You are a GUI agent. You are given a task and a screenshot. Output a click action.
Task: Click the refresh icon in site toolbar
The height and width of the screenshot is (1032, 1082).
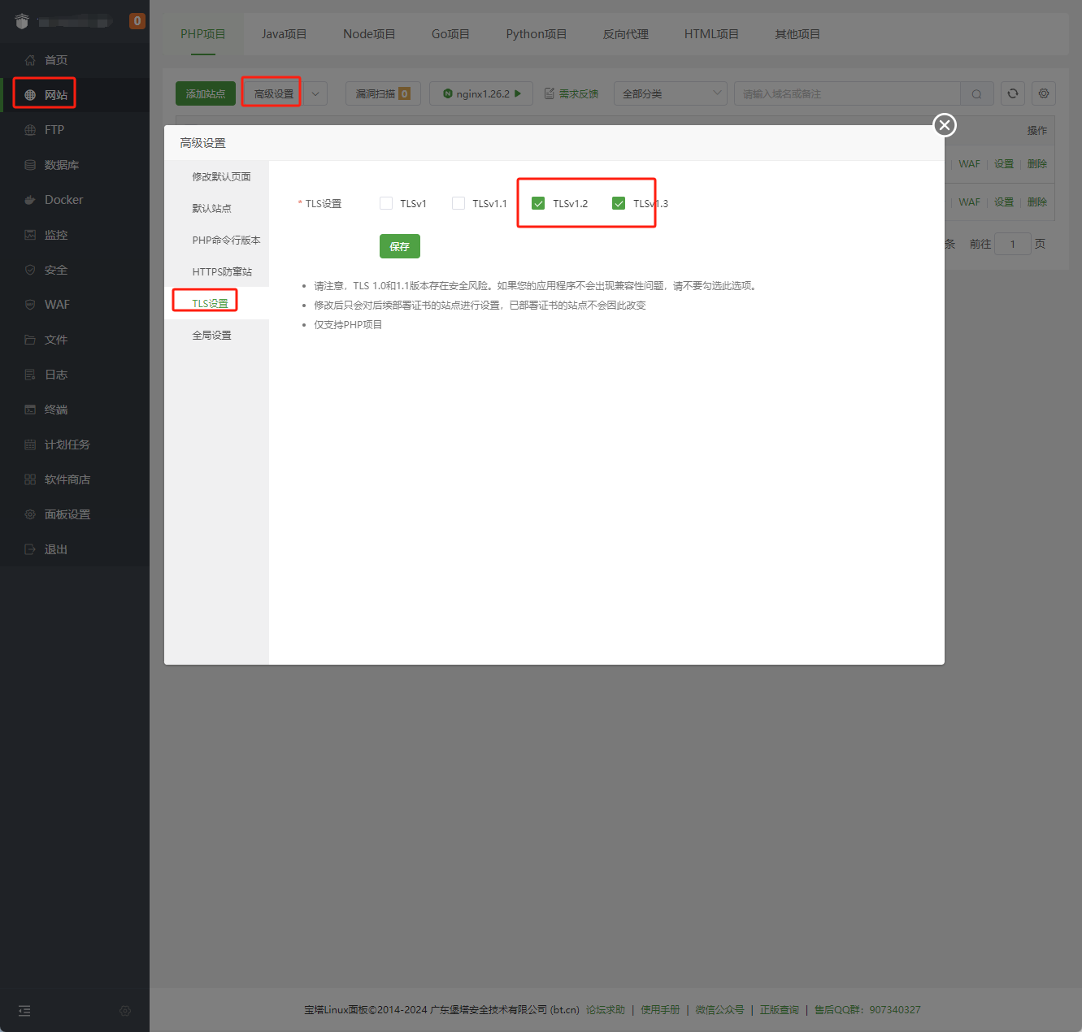click(1013, 93)
